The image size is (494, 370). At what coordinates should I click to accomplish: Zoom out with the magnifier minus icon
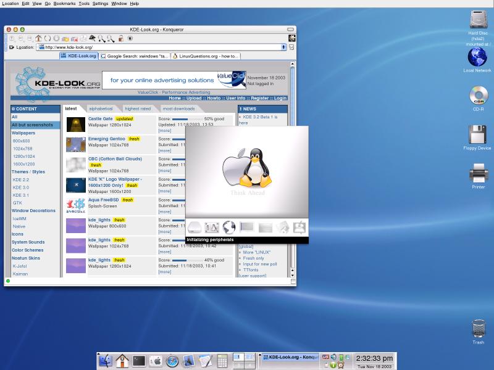(111, 38)
